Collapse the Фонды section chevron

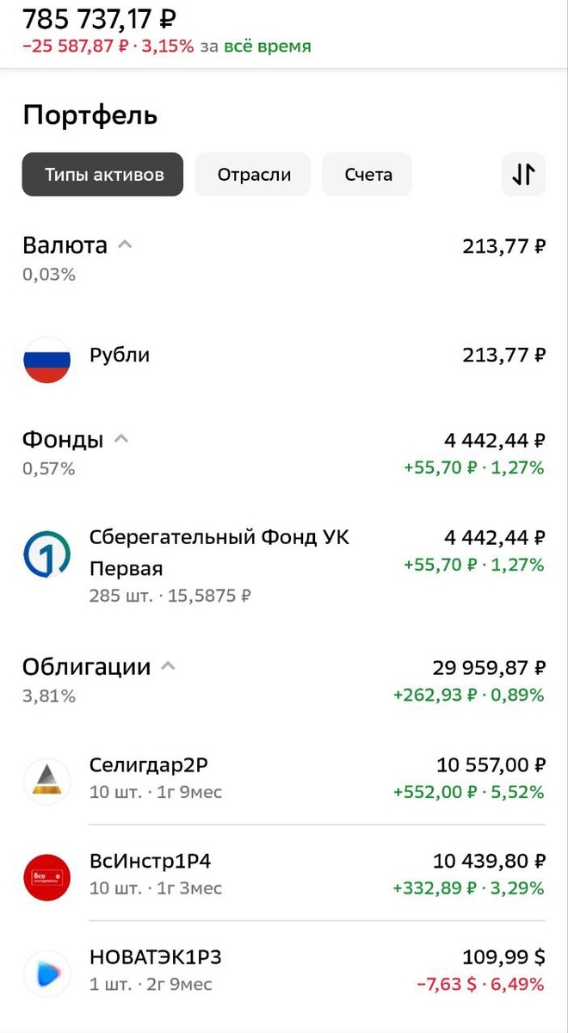coord(120,438)
